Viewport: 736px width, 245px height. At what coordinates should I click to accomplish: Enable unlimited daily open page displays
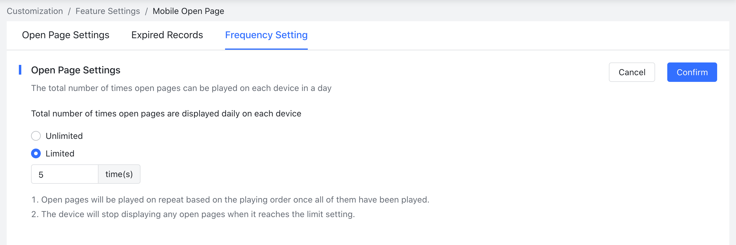[36, 136]
